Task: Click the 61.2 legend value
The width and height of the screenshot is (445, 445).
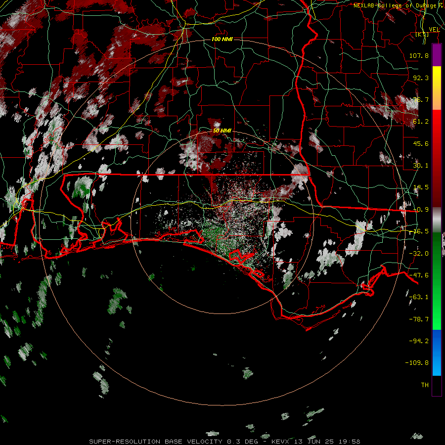Action: tap(421, 122)
